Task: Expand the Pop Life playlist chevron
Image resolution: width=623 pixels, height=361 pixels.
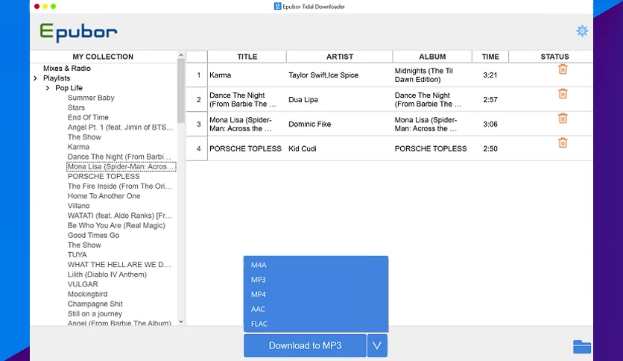Action: pos(47,88)
